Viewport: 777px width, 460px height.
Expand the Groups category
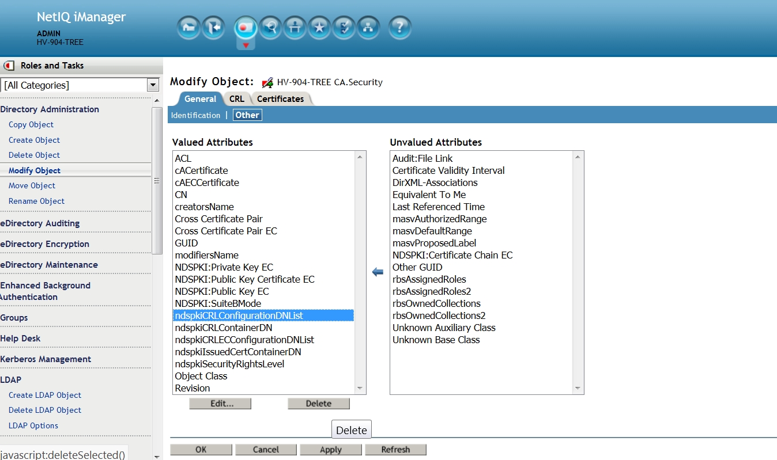(14, 318)
